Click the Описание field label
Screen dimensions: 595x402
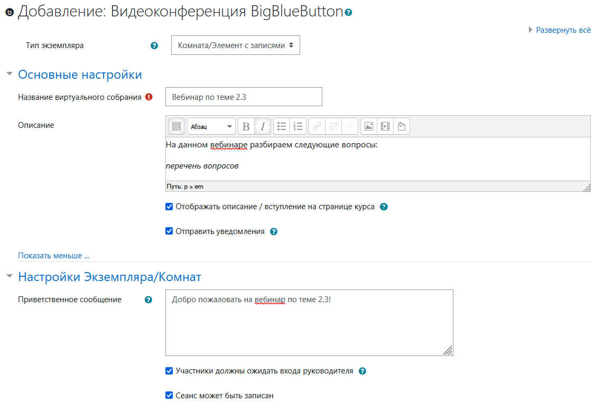pos(36,125)
